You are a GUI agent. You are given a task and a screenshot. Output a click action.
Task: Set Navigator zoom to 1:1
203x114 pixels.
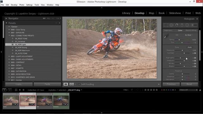coord(53,18)
